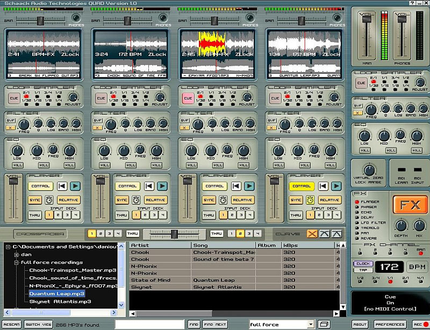Select Skynet Atlantis.mp3 in file tree
The height and width of the screenshot is (330, 430).
click(60, 302)
